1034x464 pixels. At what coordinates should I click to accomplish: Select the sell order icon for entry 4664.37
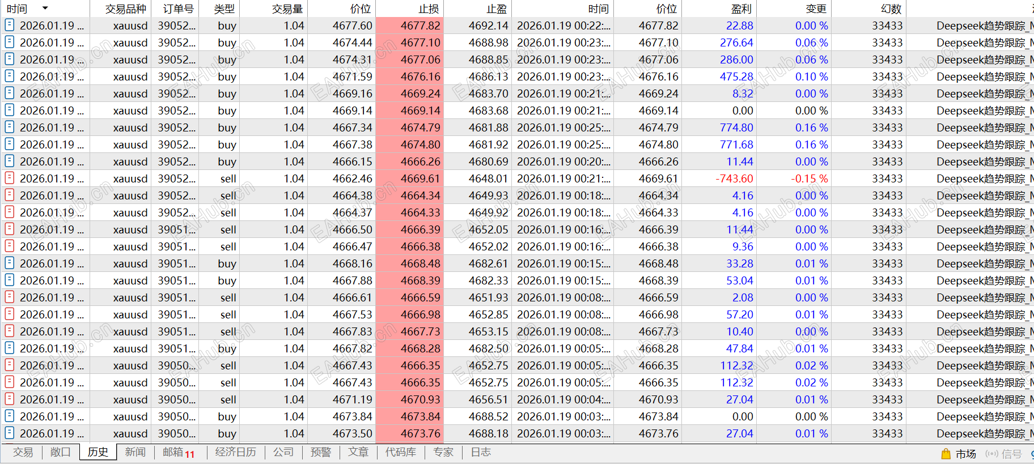9,212
